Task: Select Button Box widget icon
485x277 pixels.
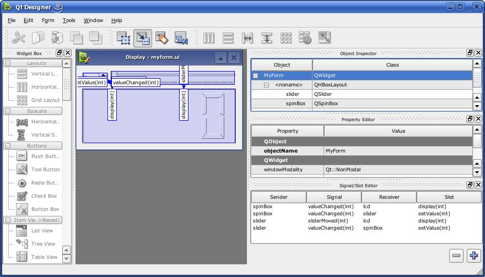Action: click(22, 209)
